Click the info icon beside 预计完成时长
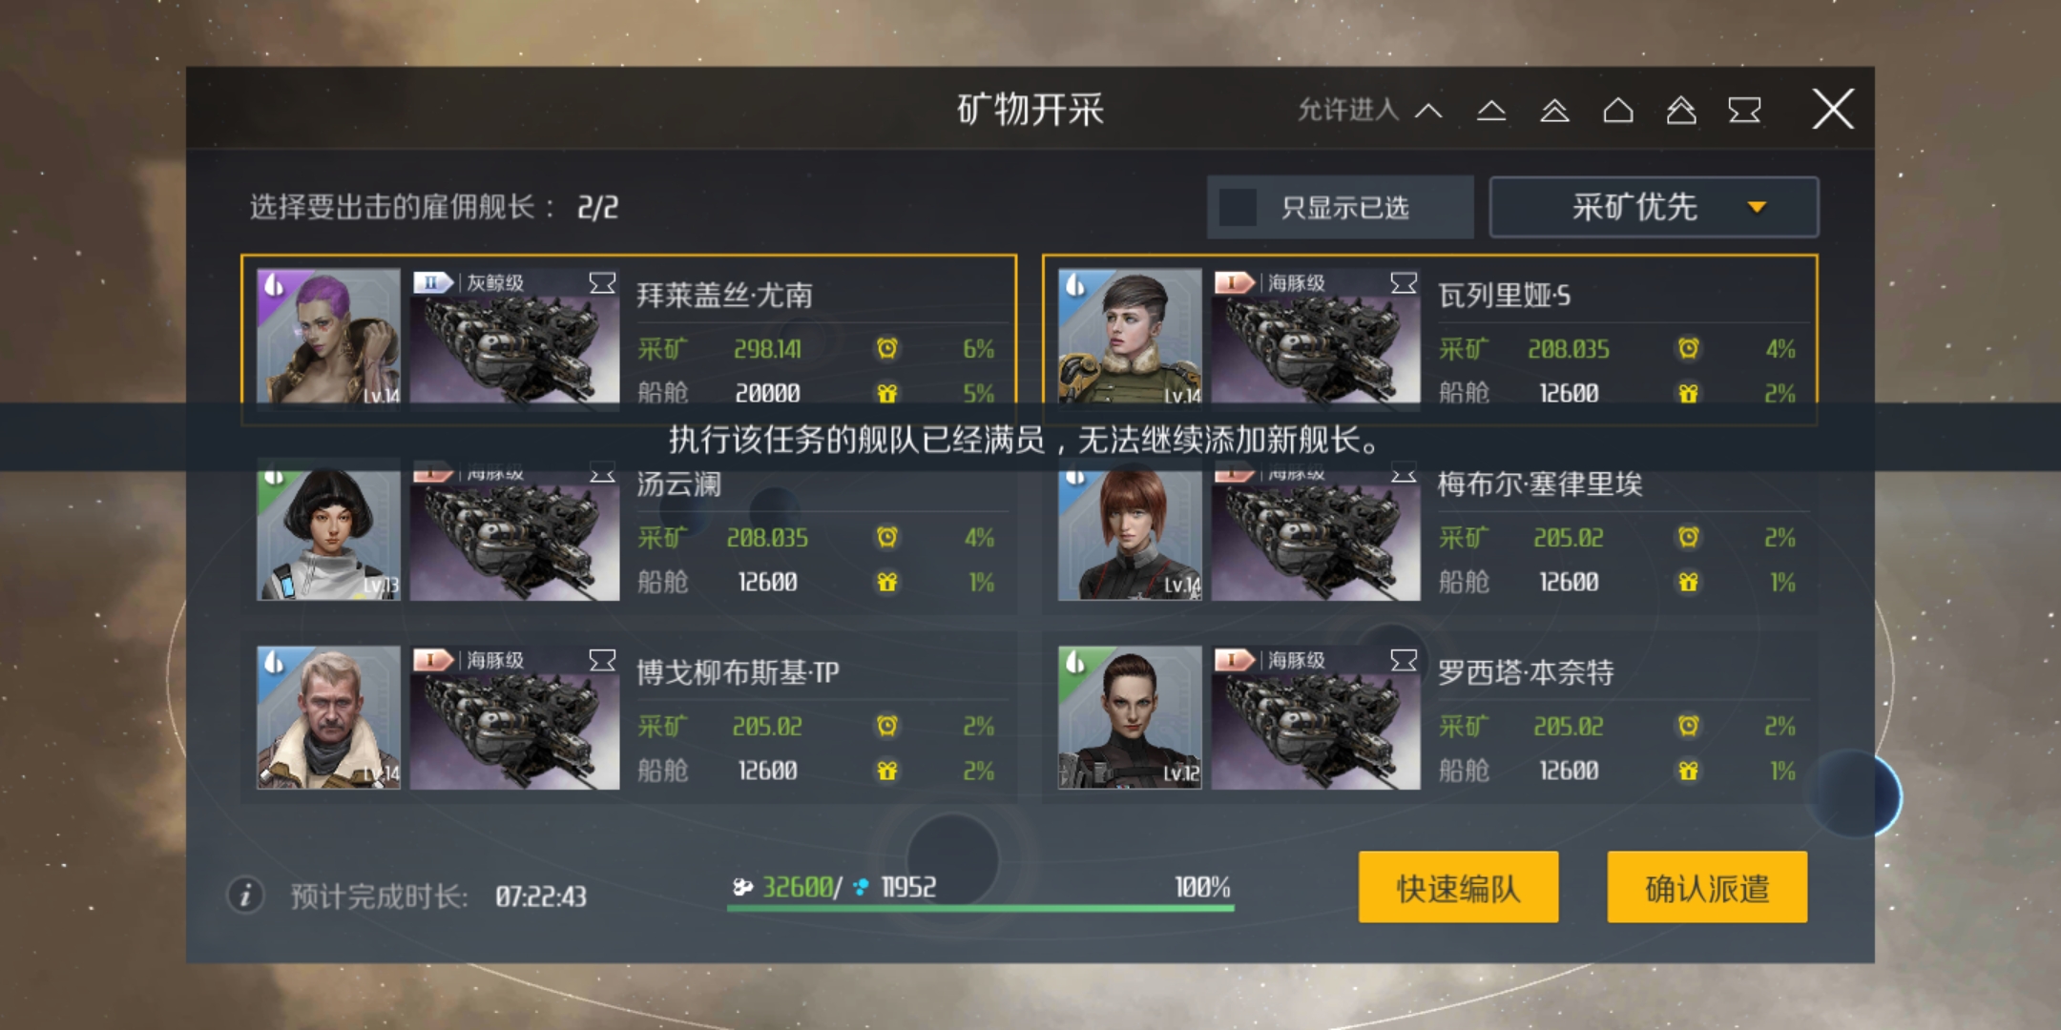The height and width of the screenshot is (1030, 2061). [245, 896]
